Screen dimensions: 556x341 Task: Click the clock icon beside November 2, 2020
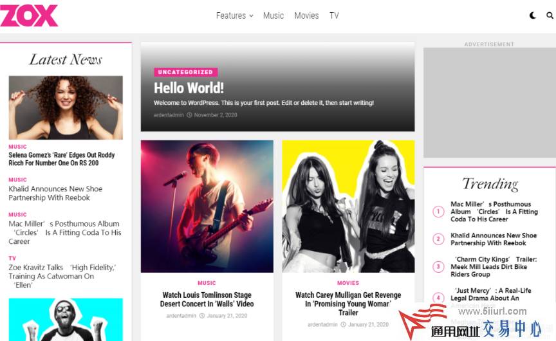point(189,115)
